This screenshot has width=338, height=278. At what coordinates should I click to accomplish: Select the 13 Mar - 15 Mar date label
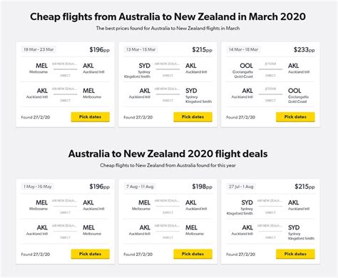[141, 49]
